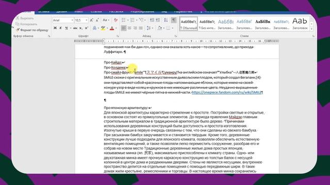
Task: Apply the Обычный (Normal) style
Action: tap(189, 24)
